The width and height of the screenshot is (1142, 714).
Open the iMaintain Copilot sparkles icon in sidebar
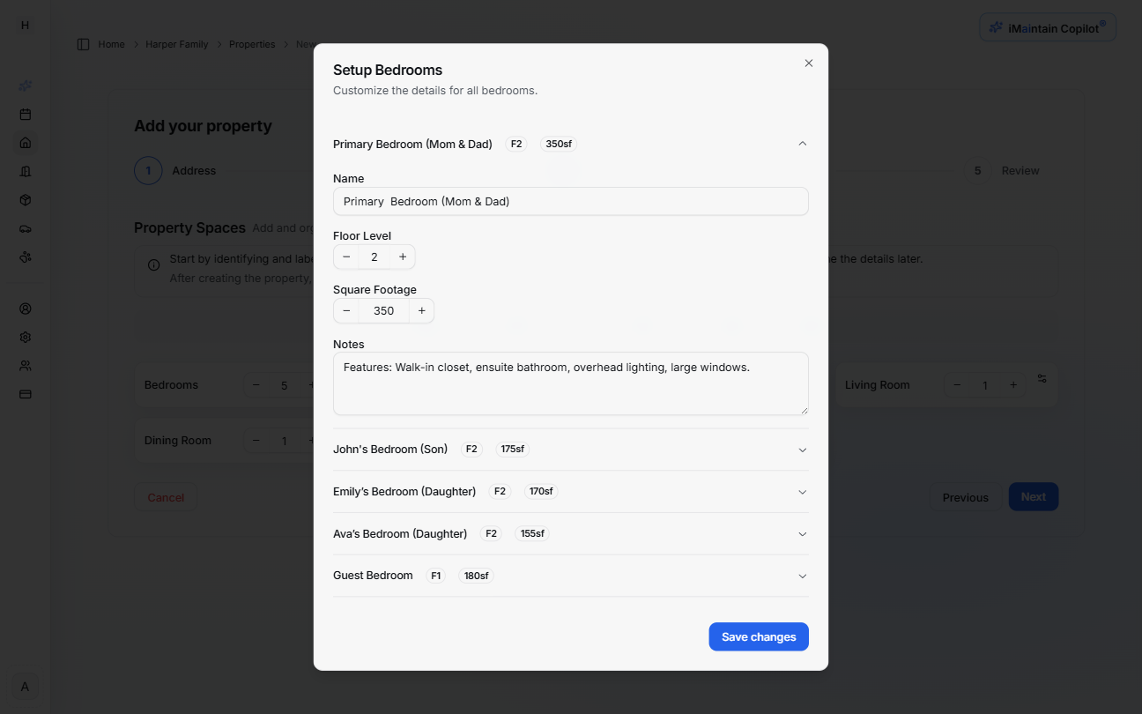point(25,86)
